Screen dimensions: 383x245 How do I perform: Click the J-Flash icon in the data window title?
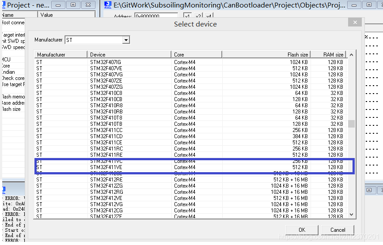click(108, 5)
